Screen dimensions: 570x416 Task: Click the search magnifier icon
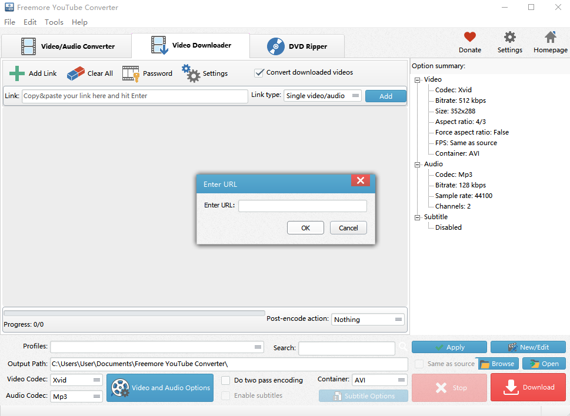(x=403, y=347)
